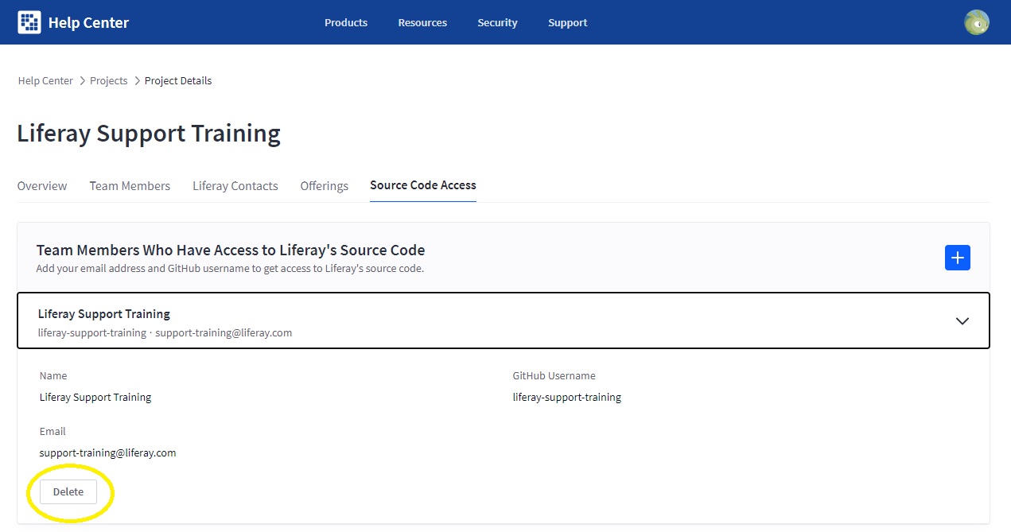Click the Project Details breadcrumb item
1011x532 pixels.
[178, 81]
